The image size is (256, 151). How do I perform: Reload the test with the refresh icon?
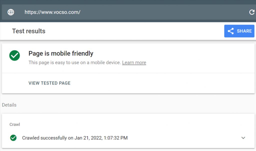tap(252, 12)
